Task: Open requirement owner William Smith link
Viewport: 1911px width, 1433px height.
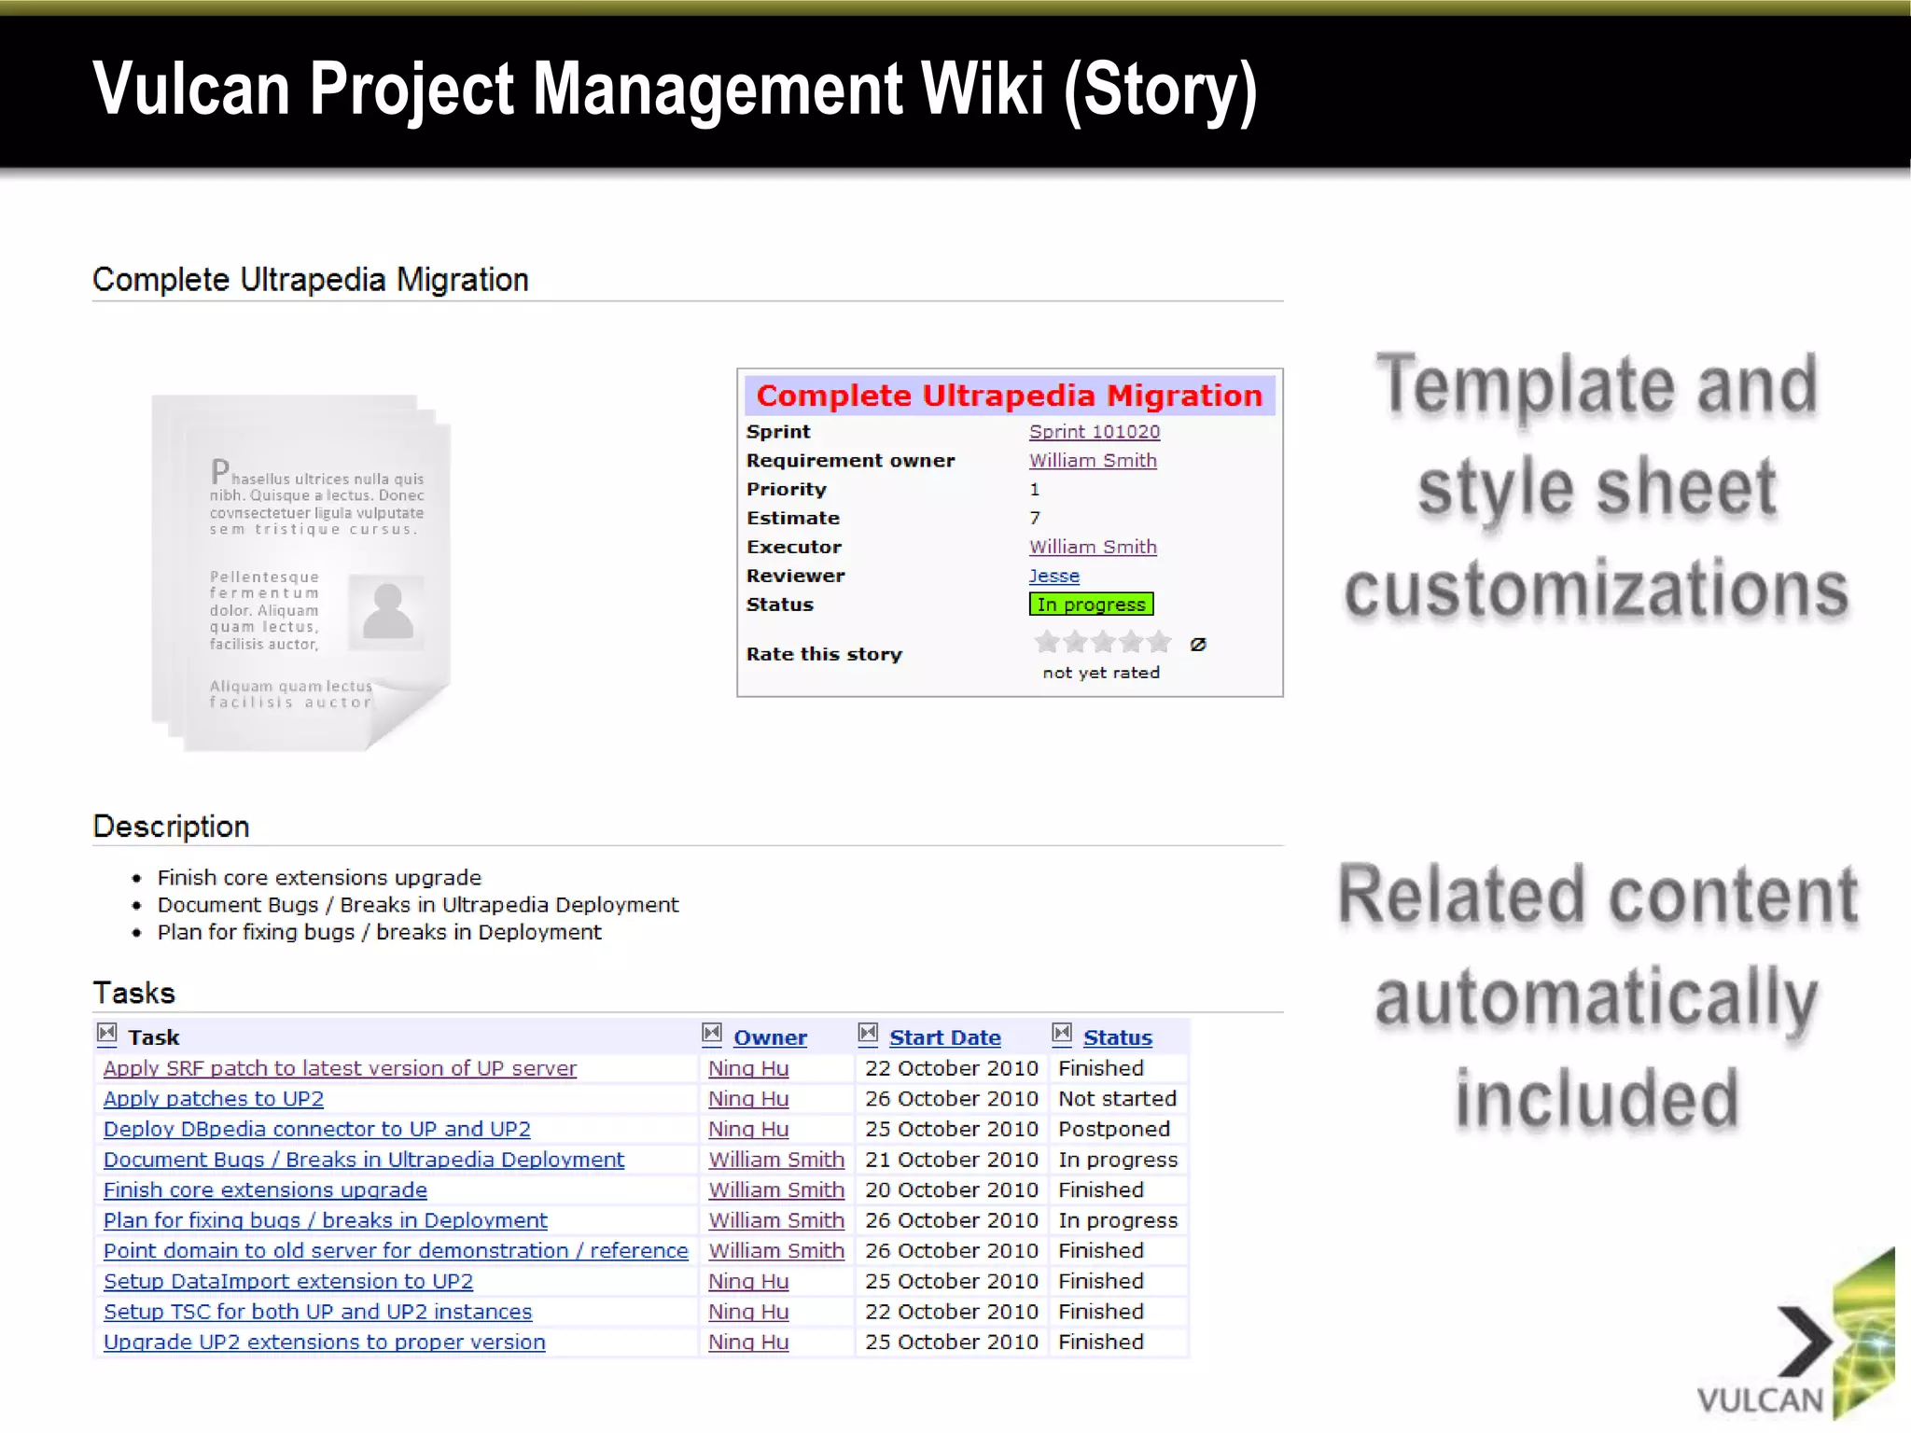Action: tap(1092, 461)
